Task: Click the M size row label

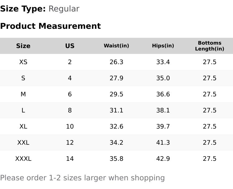Action: [x=23, y=94]
